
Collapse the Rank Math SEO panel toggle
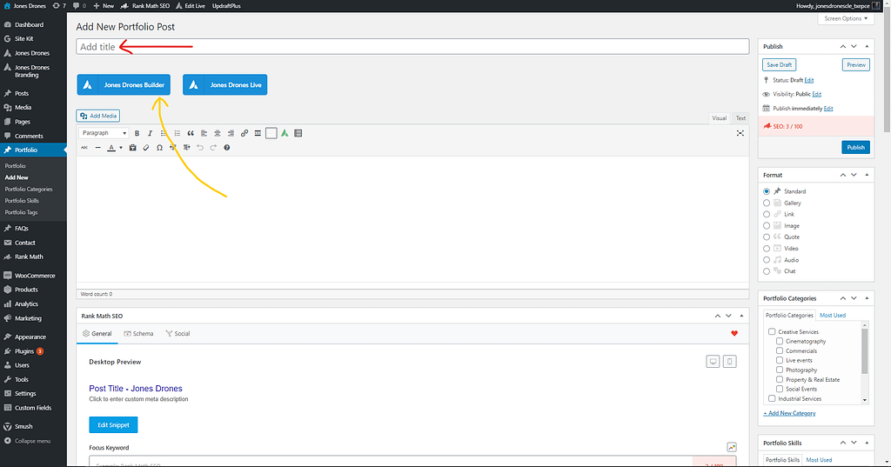741,316
